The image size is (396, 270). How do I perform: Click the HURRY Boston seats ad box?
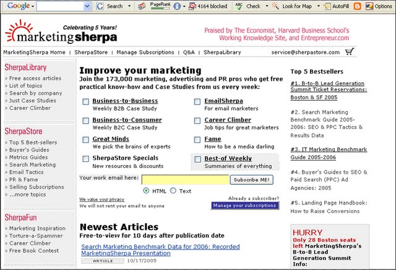tap(330, 247)
